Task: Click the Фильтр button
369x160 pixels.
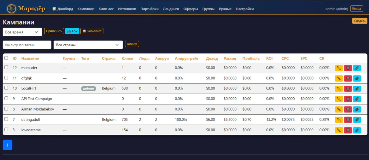Action: click(x=132, y=44)
